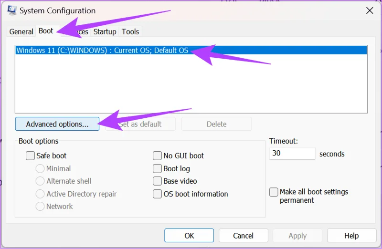This screenshot has width=382, height=249.
Task: Go to the Tools tab
Action: point(130,31)
